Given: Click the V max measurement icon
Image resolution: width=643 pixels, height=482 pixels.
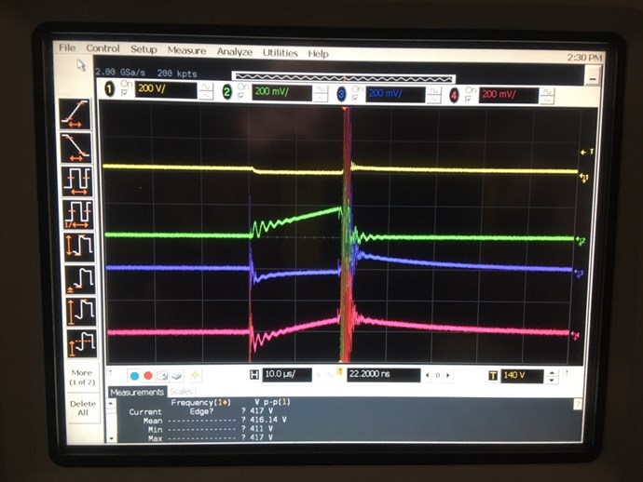Looking at the screenshot, I should (81, 312).
